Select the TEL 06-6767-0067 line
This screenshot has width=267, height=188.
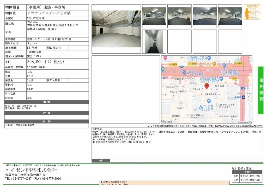19,179
